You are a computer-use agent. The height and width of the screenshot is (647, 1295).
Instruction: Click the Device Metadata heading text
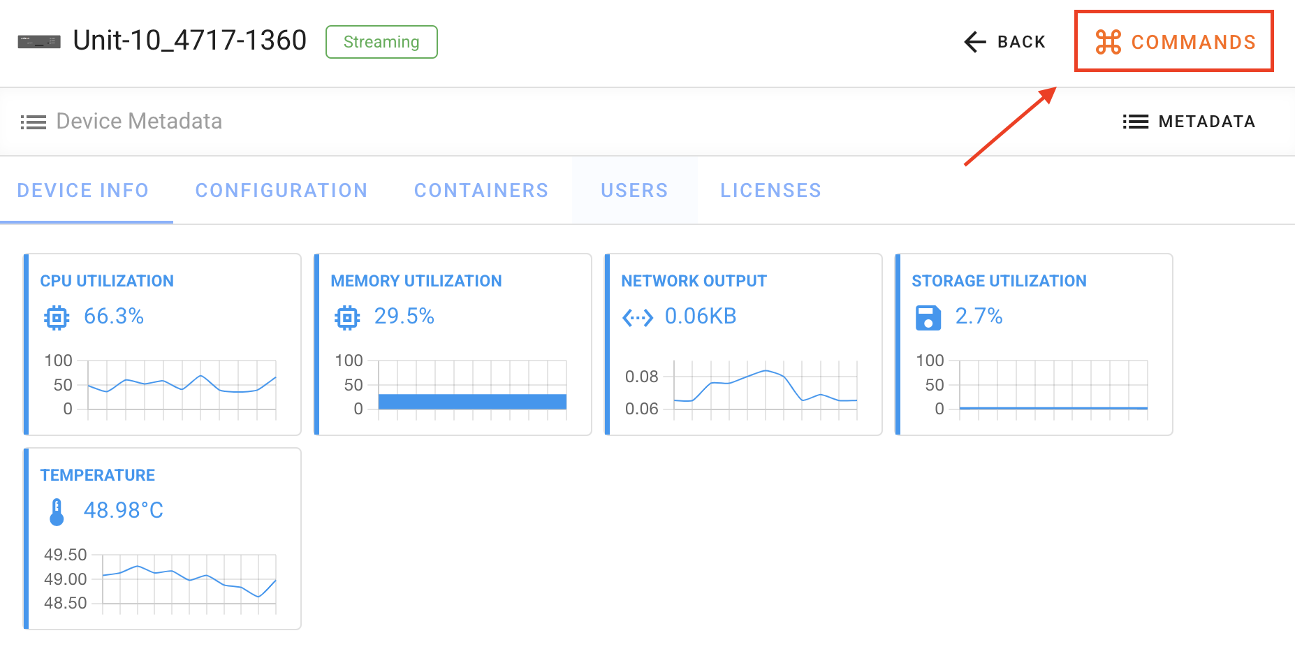(x=139, y=122)
